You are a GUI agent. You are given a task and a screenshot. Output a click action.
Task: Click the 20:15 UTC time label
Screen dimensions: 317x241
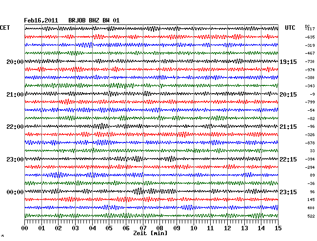pos(288,95)
